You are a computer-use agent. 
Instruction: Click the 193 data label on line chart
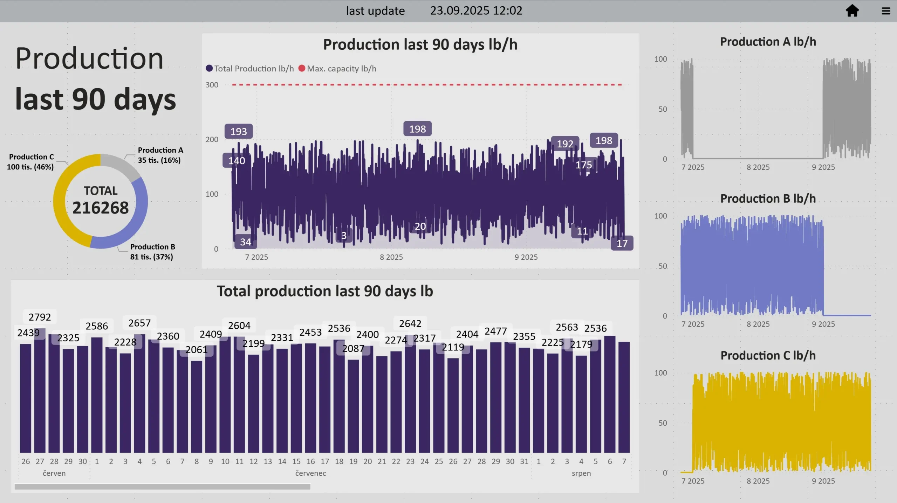239,132
